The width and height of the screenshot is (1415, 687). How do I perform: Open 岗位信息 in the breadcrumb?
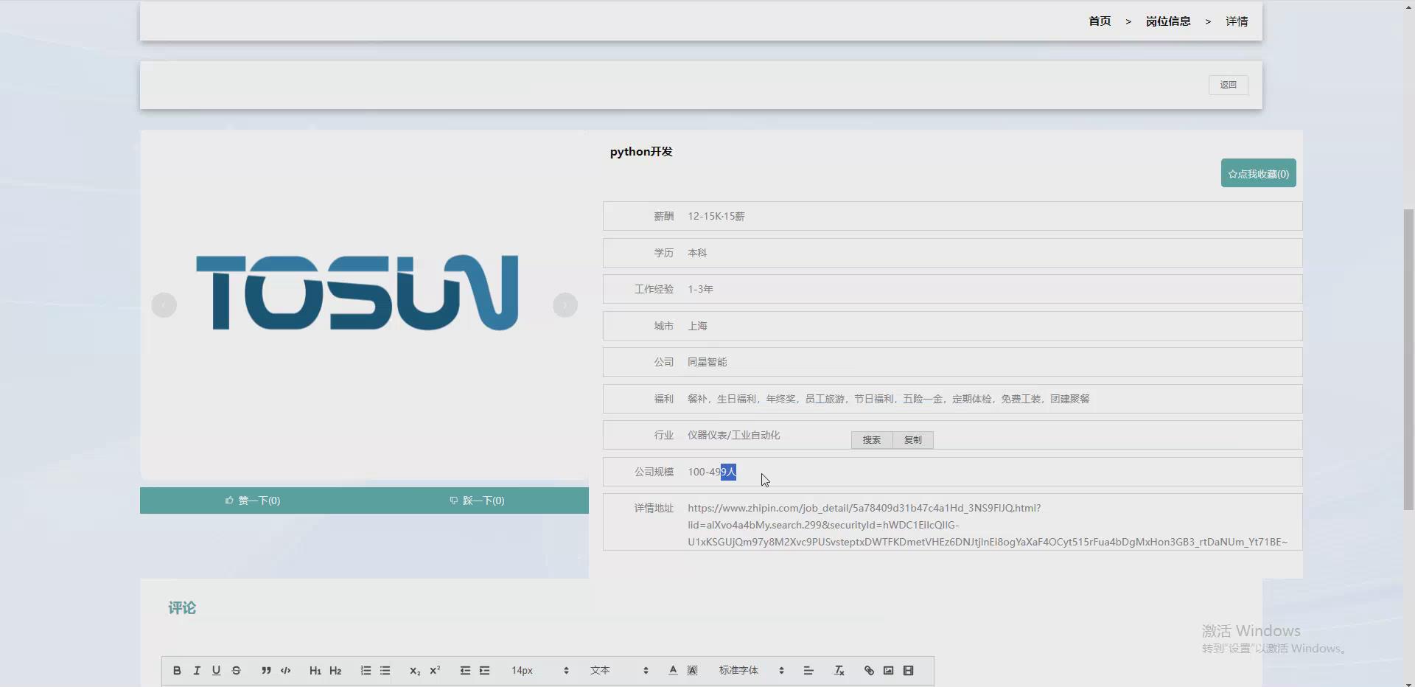(1168, 21)
